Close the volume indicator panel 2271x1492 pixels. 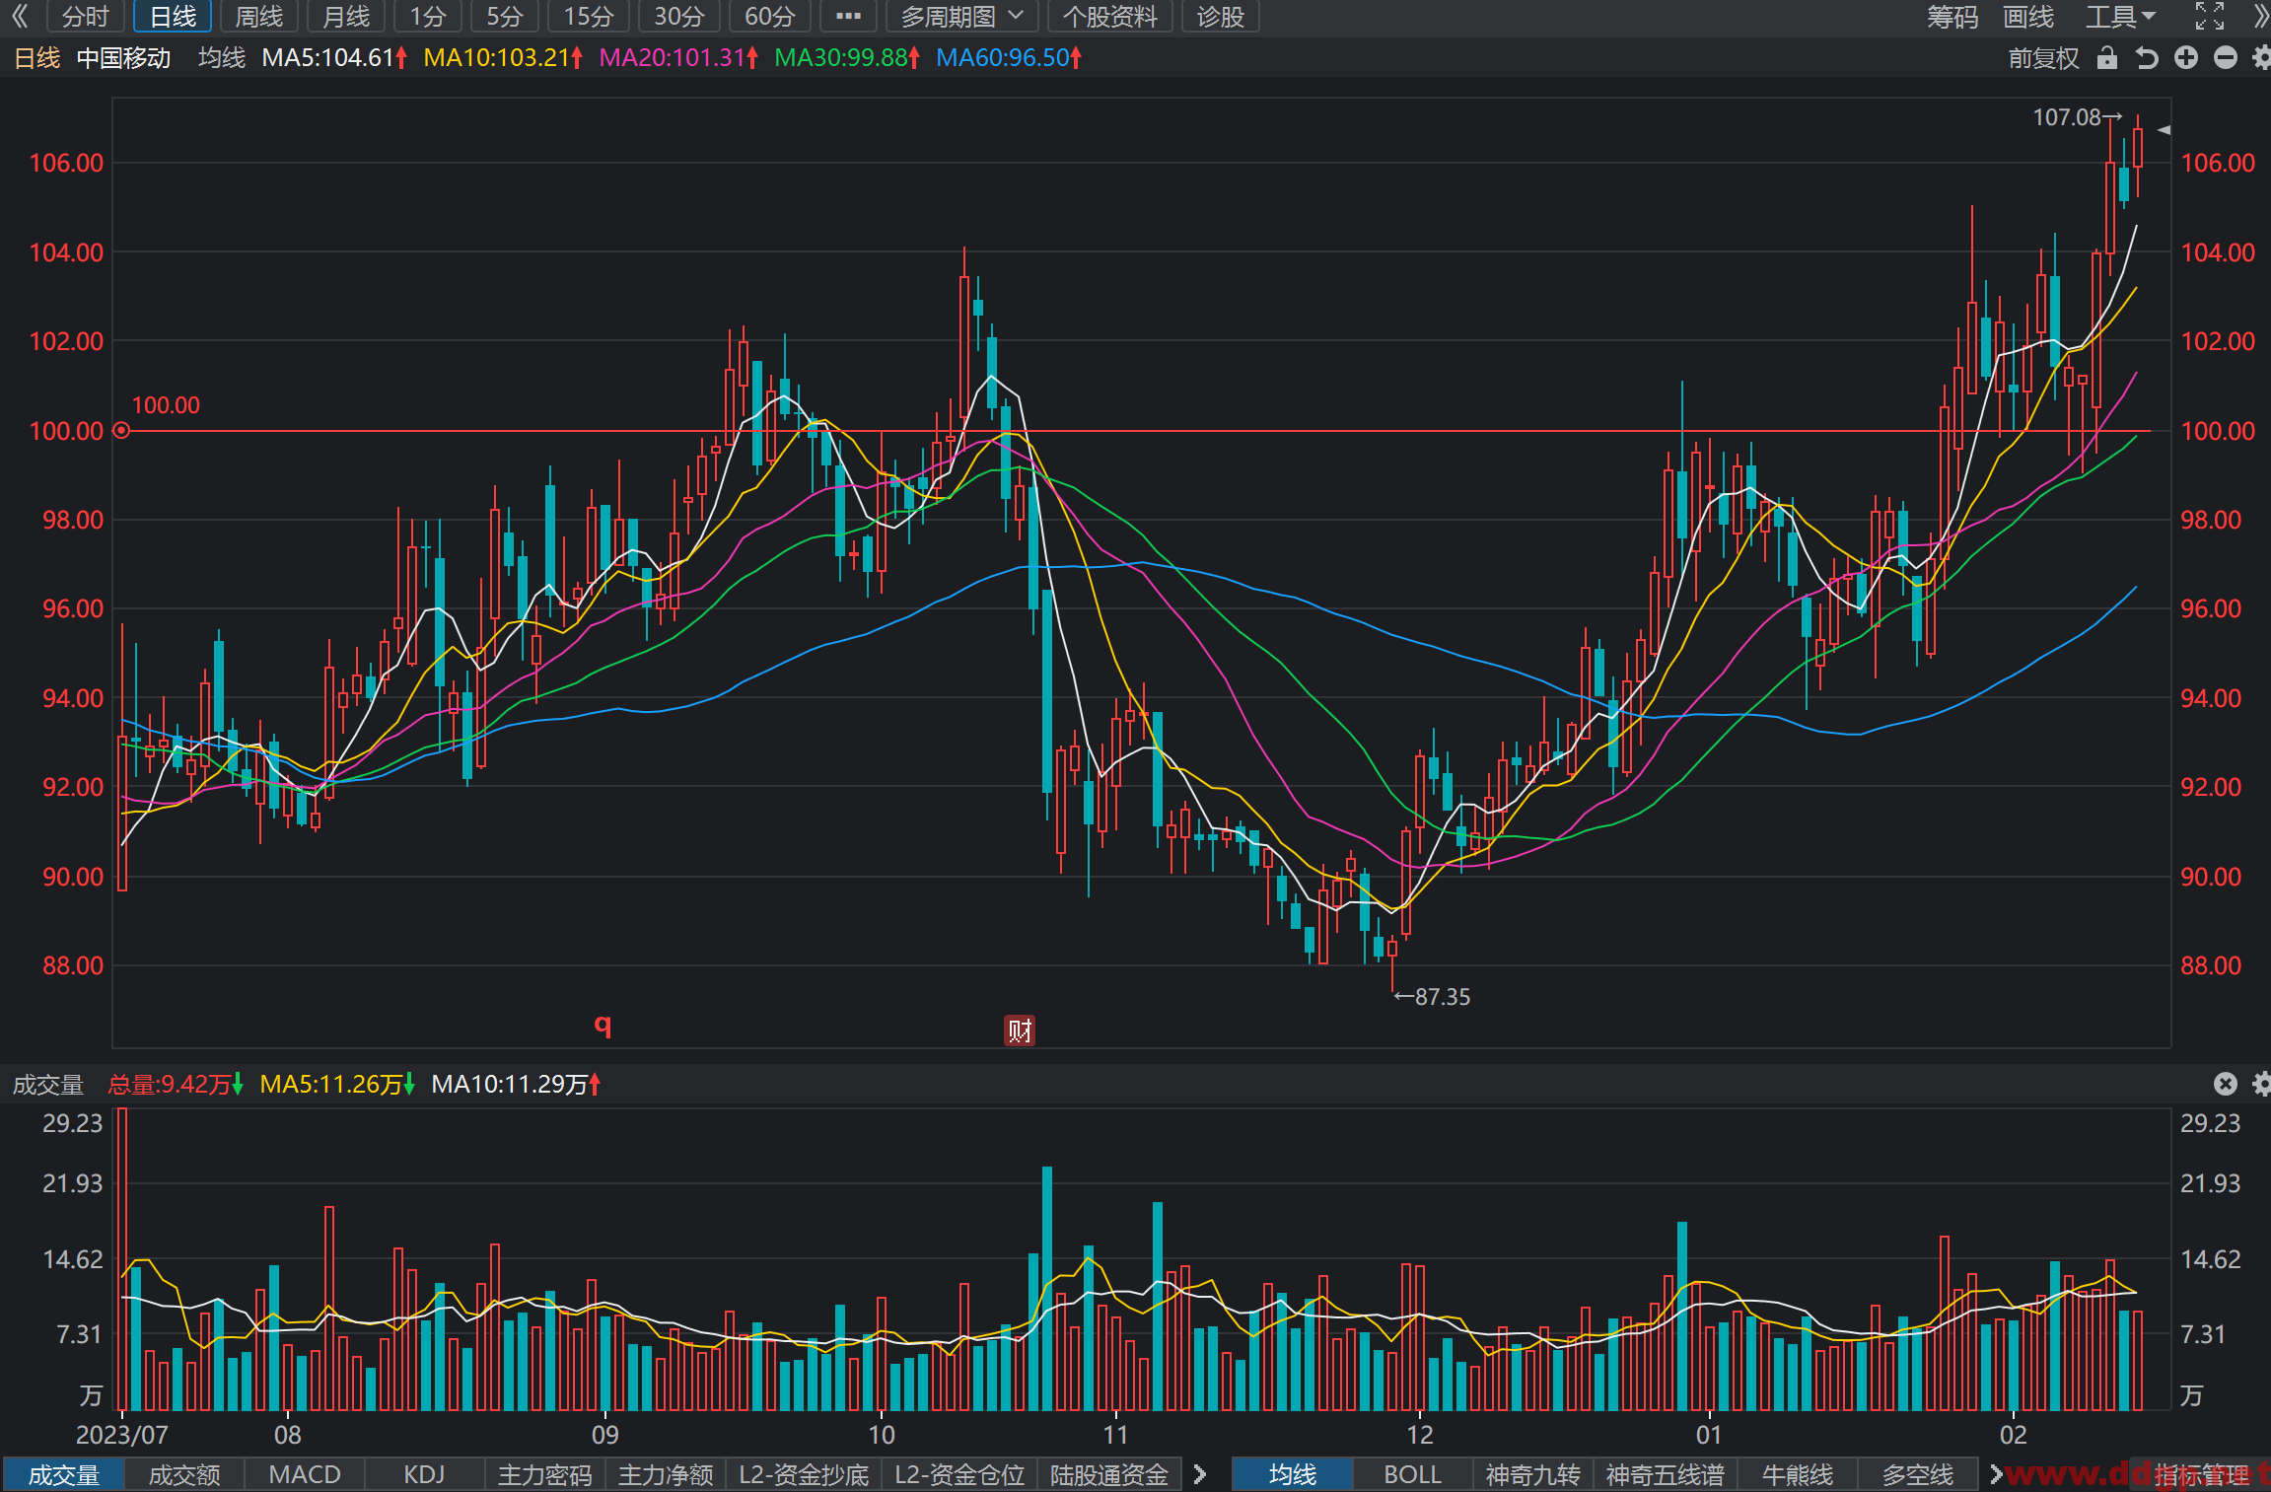pos(2226,1084)
